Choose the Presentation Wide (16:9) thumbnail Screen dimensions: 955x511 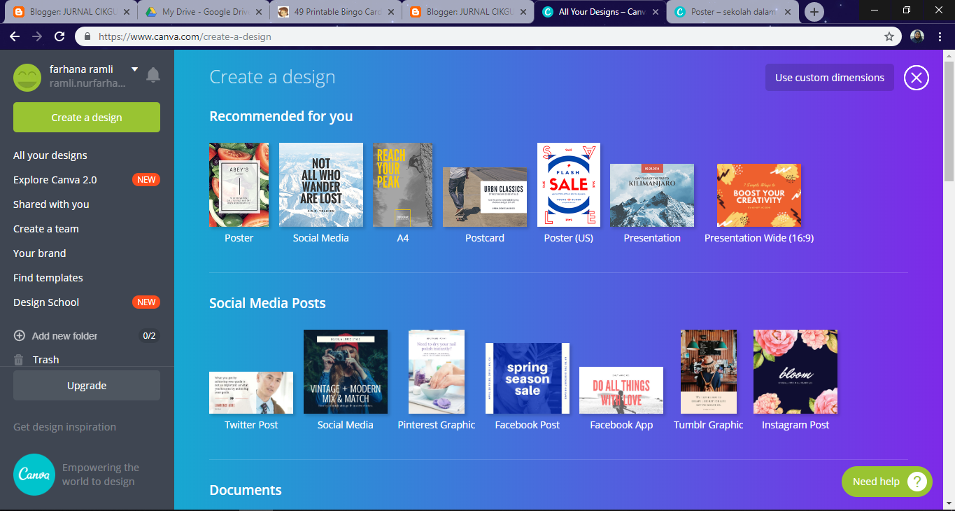[759, 195]
